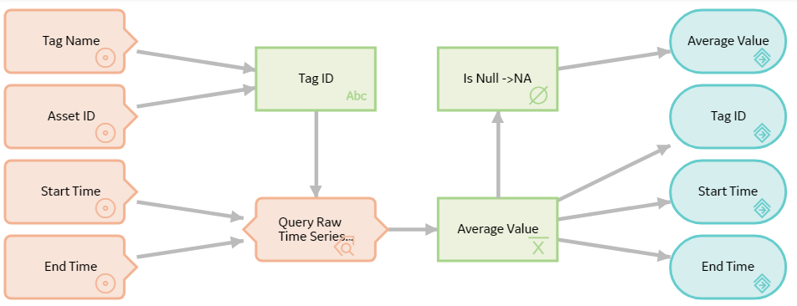797x306 pixels.
Task: Click the query search icon in Query Raw node
Action: click(x=345, y=247)
